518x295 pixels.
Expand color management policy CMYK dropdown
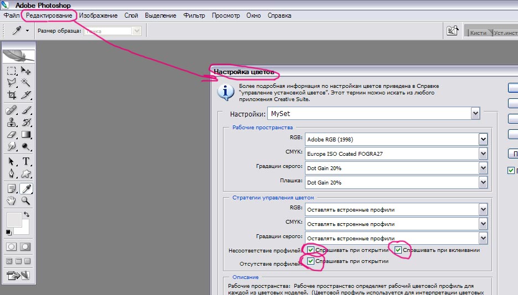pyautogui.click(x=483, y=224)
